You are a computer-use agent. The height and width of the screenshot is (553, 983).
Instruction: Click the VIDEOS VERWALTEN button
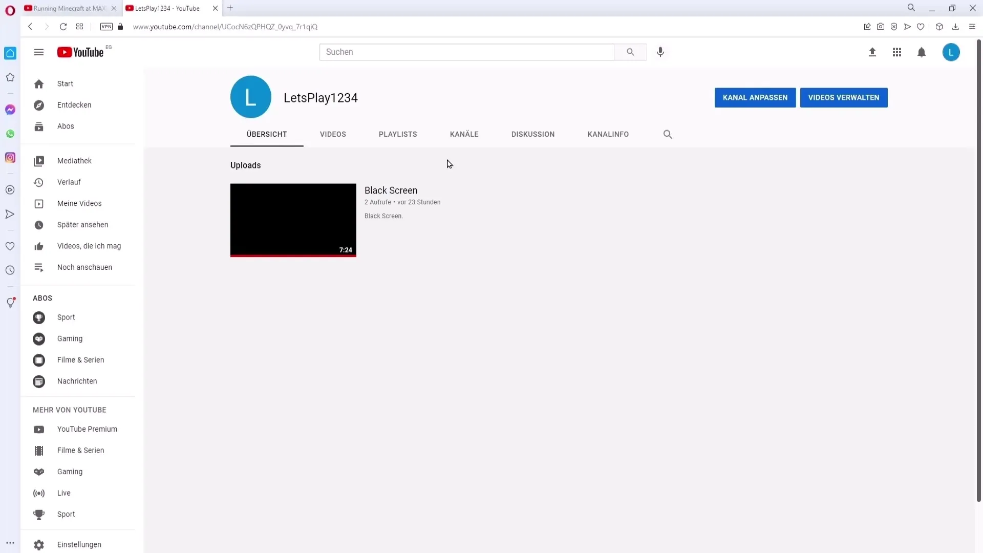844,97
